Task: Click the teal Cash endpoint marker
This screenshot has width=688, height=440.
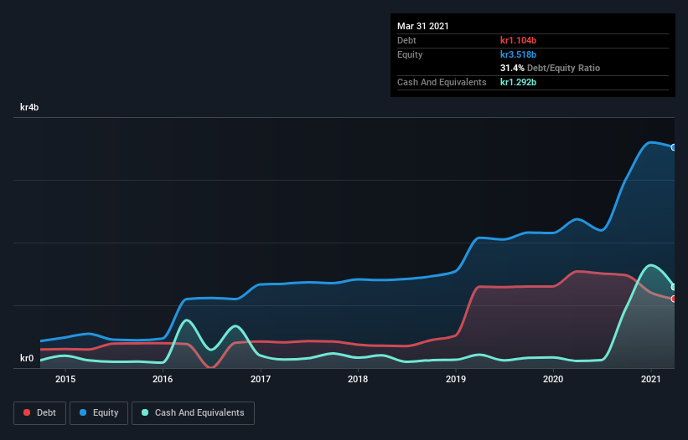Action: pyautogui.click(x=674, y=287)
